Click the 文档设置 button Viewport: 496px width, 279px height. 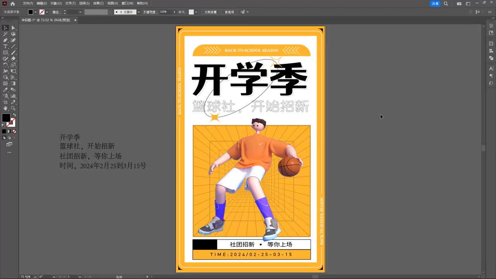click(x=210, y=12)
